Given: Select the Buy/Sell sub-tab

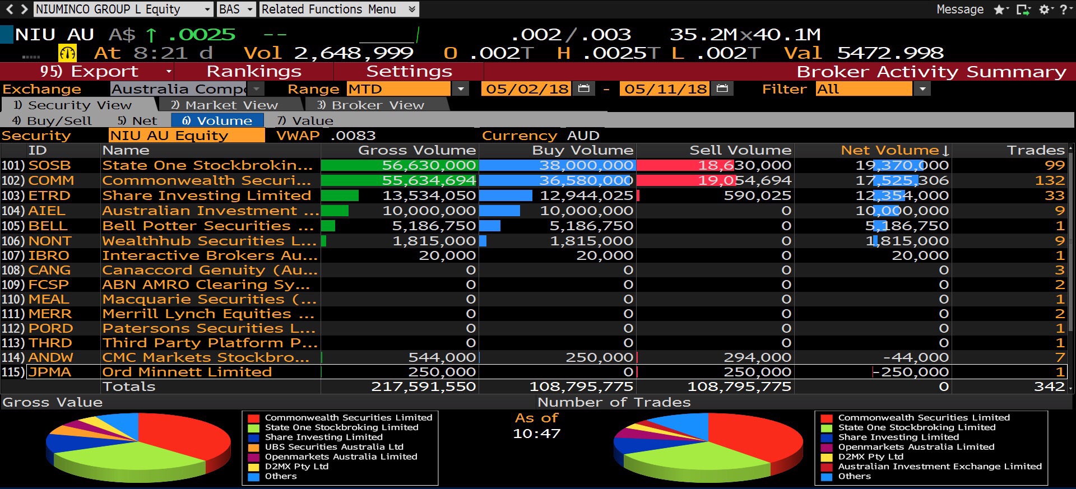Looking at the screenshot, I should click(52, 120).
